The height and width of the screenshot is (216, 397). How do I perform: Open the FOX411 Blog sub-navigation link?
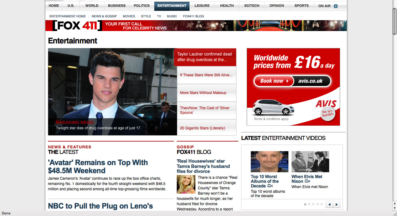tap(194, 16)
